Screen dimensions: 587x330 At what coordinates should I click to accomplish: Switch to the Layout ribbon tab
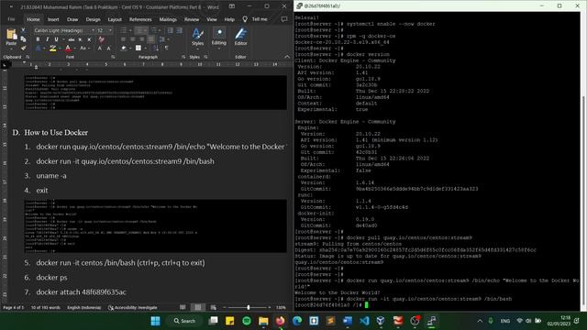pos(115,19)
